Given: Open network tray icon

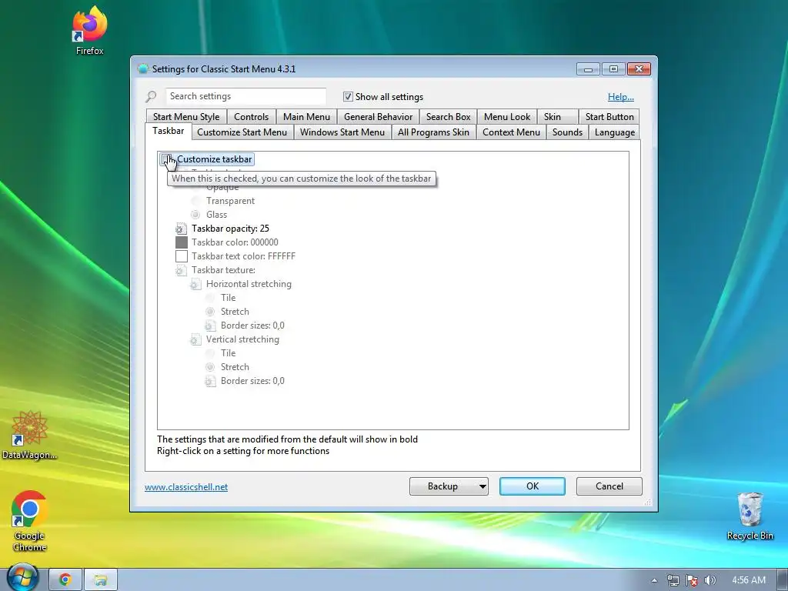Looking at the screenshot, I should coord(673,580).
